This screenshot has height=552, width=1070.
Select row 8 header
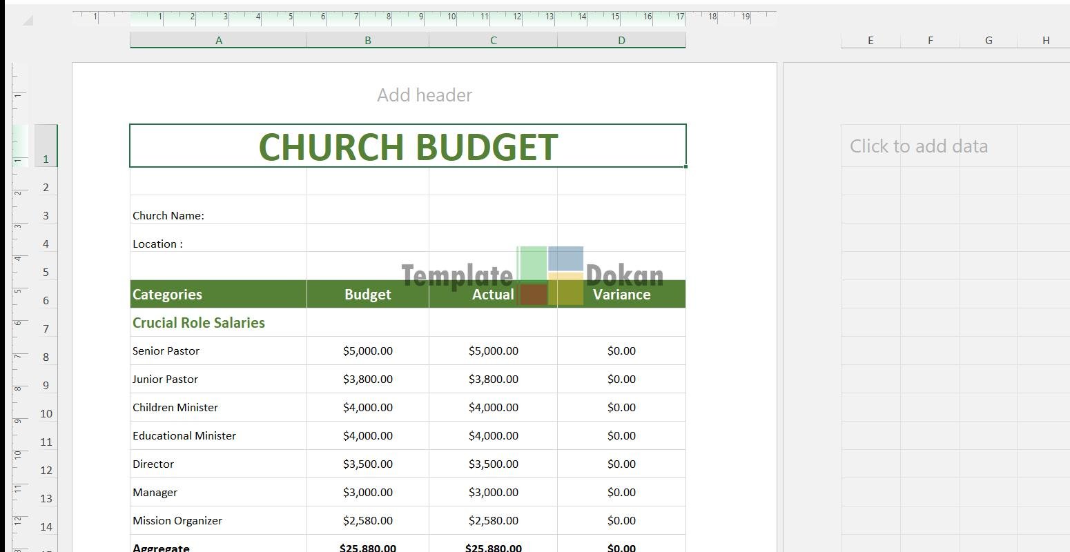pos(46,357)
